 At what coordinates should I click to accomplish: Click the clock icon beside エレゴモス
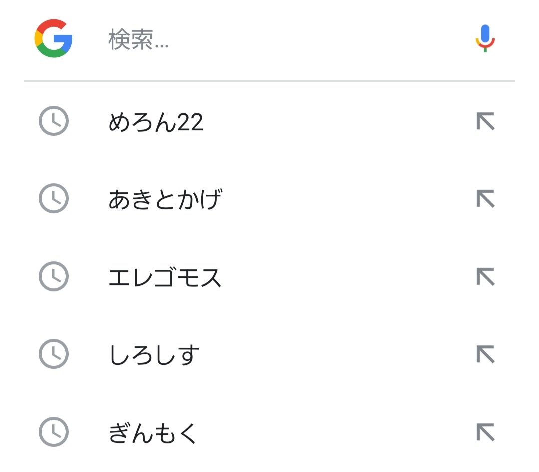(53, 276)
